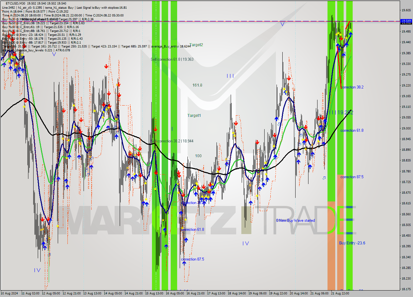The width and height of the screenshot is (413, 297).
Task: Click the 19.000 price axis label
Action: click(x=406, y=128)
